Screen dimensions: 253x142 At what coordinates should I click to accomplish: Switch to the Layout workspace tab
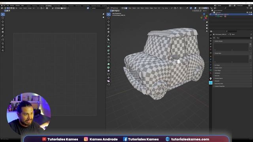tap(28, 6)
